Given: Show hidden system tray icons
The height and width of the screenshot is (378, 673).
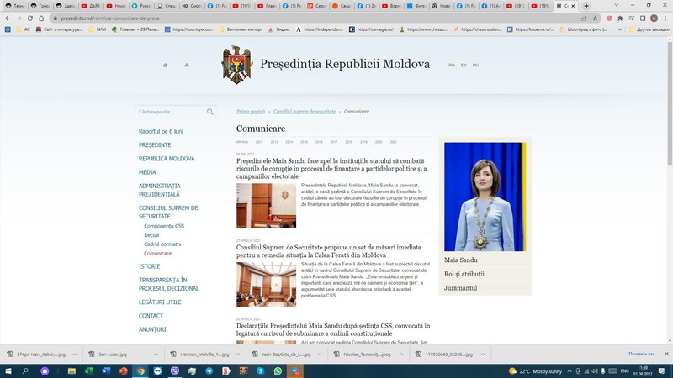Looking at the screenshot, I should (570, 371).
